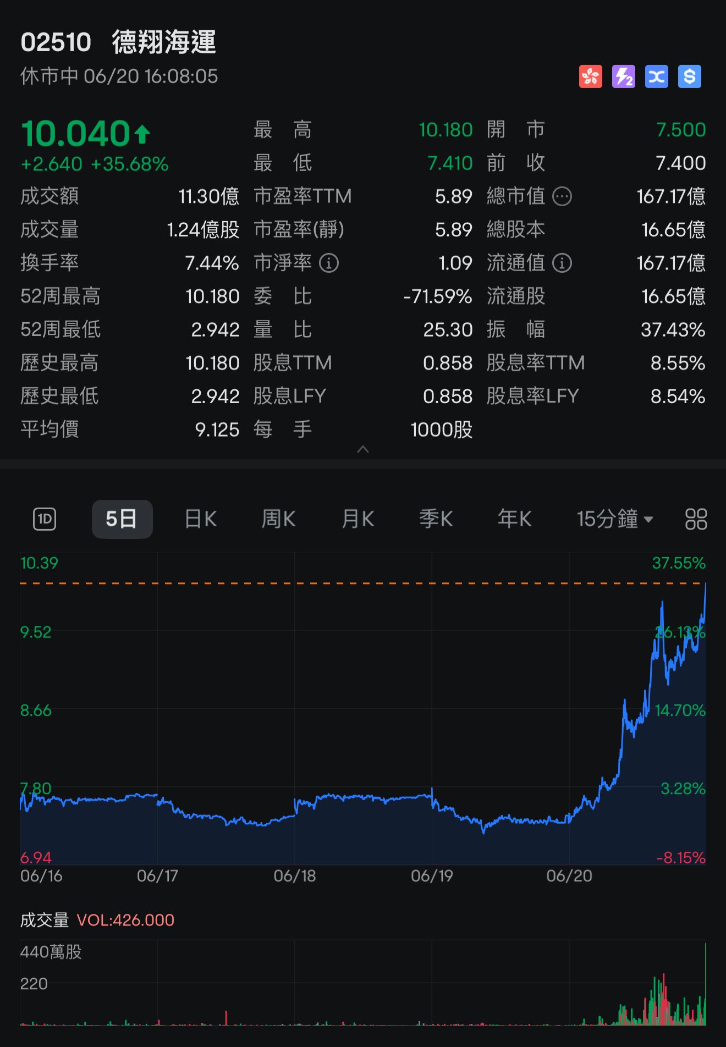Image resolution: width=726 pixels, height=1047 pixels.
Task: Open the 總市值 more-options circle icon
Action: 562,196
